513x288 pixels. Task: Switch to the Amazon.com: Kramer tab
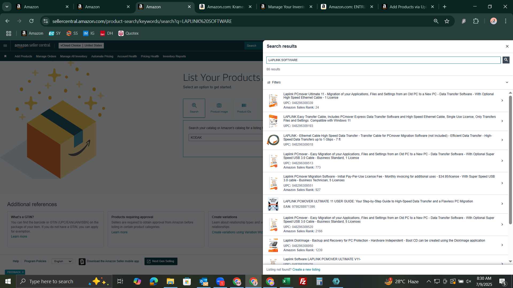[x=226, y=7]
